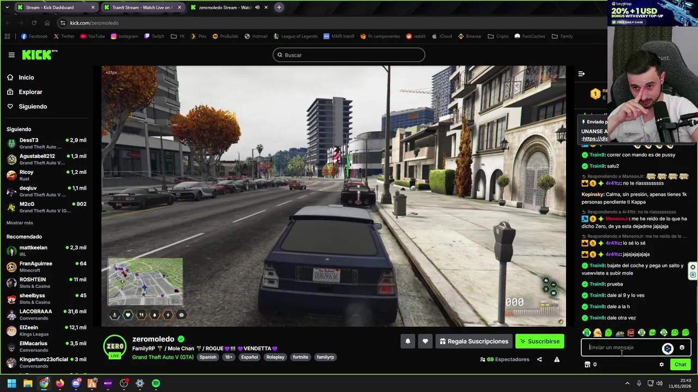Open mattkeelan recommended channel

46,250
